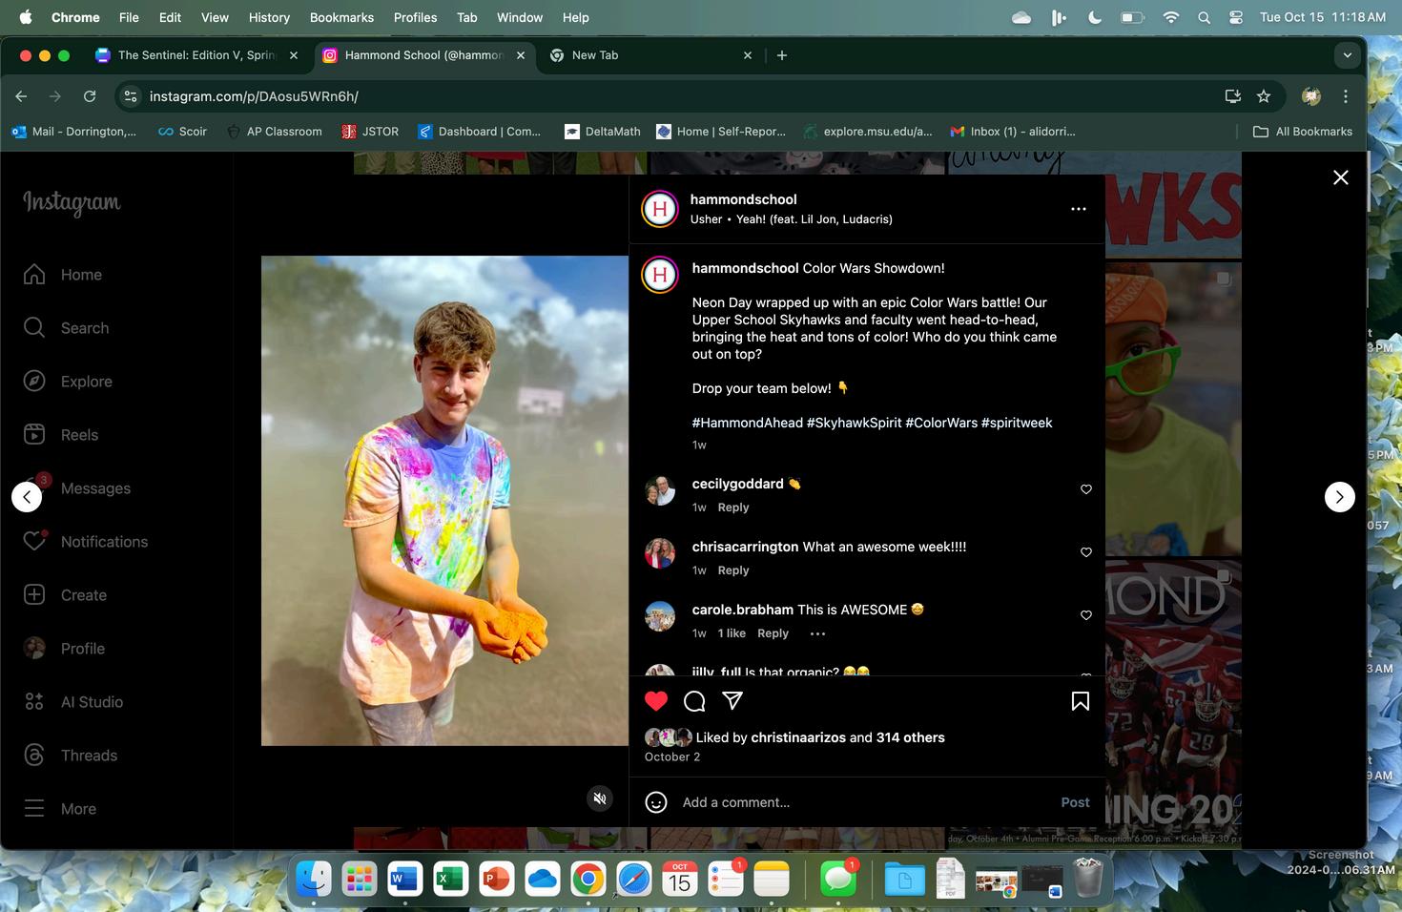This screenshot has height=912, width=1402.
Task: Unmute the post audio using speaker icon
Action: [x=600, y=798]
